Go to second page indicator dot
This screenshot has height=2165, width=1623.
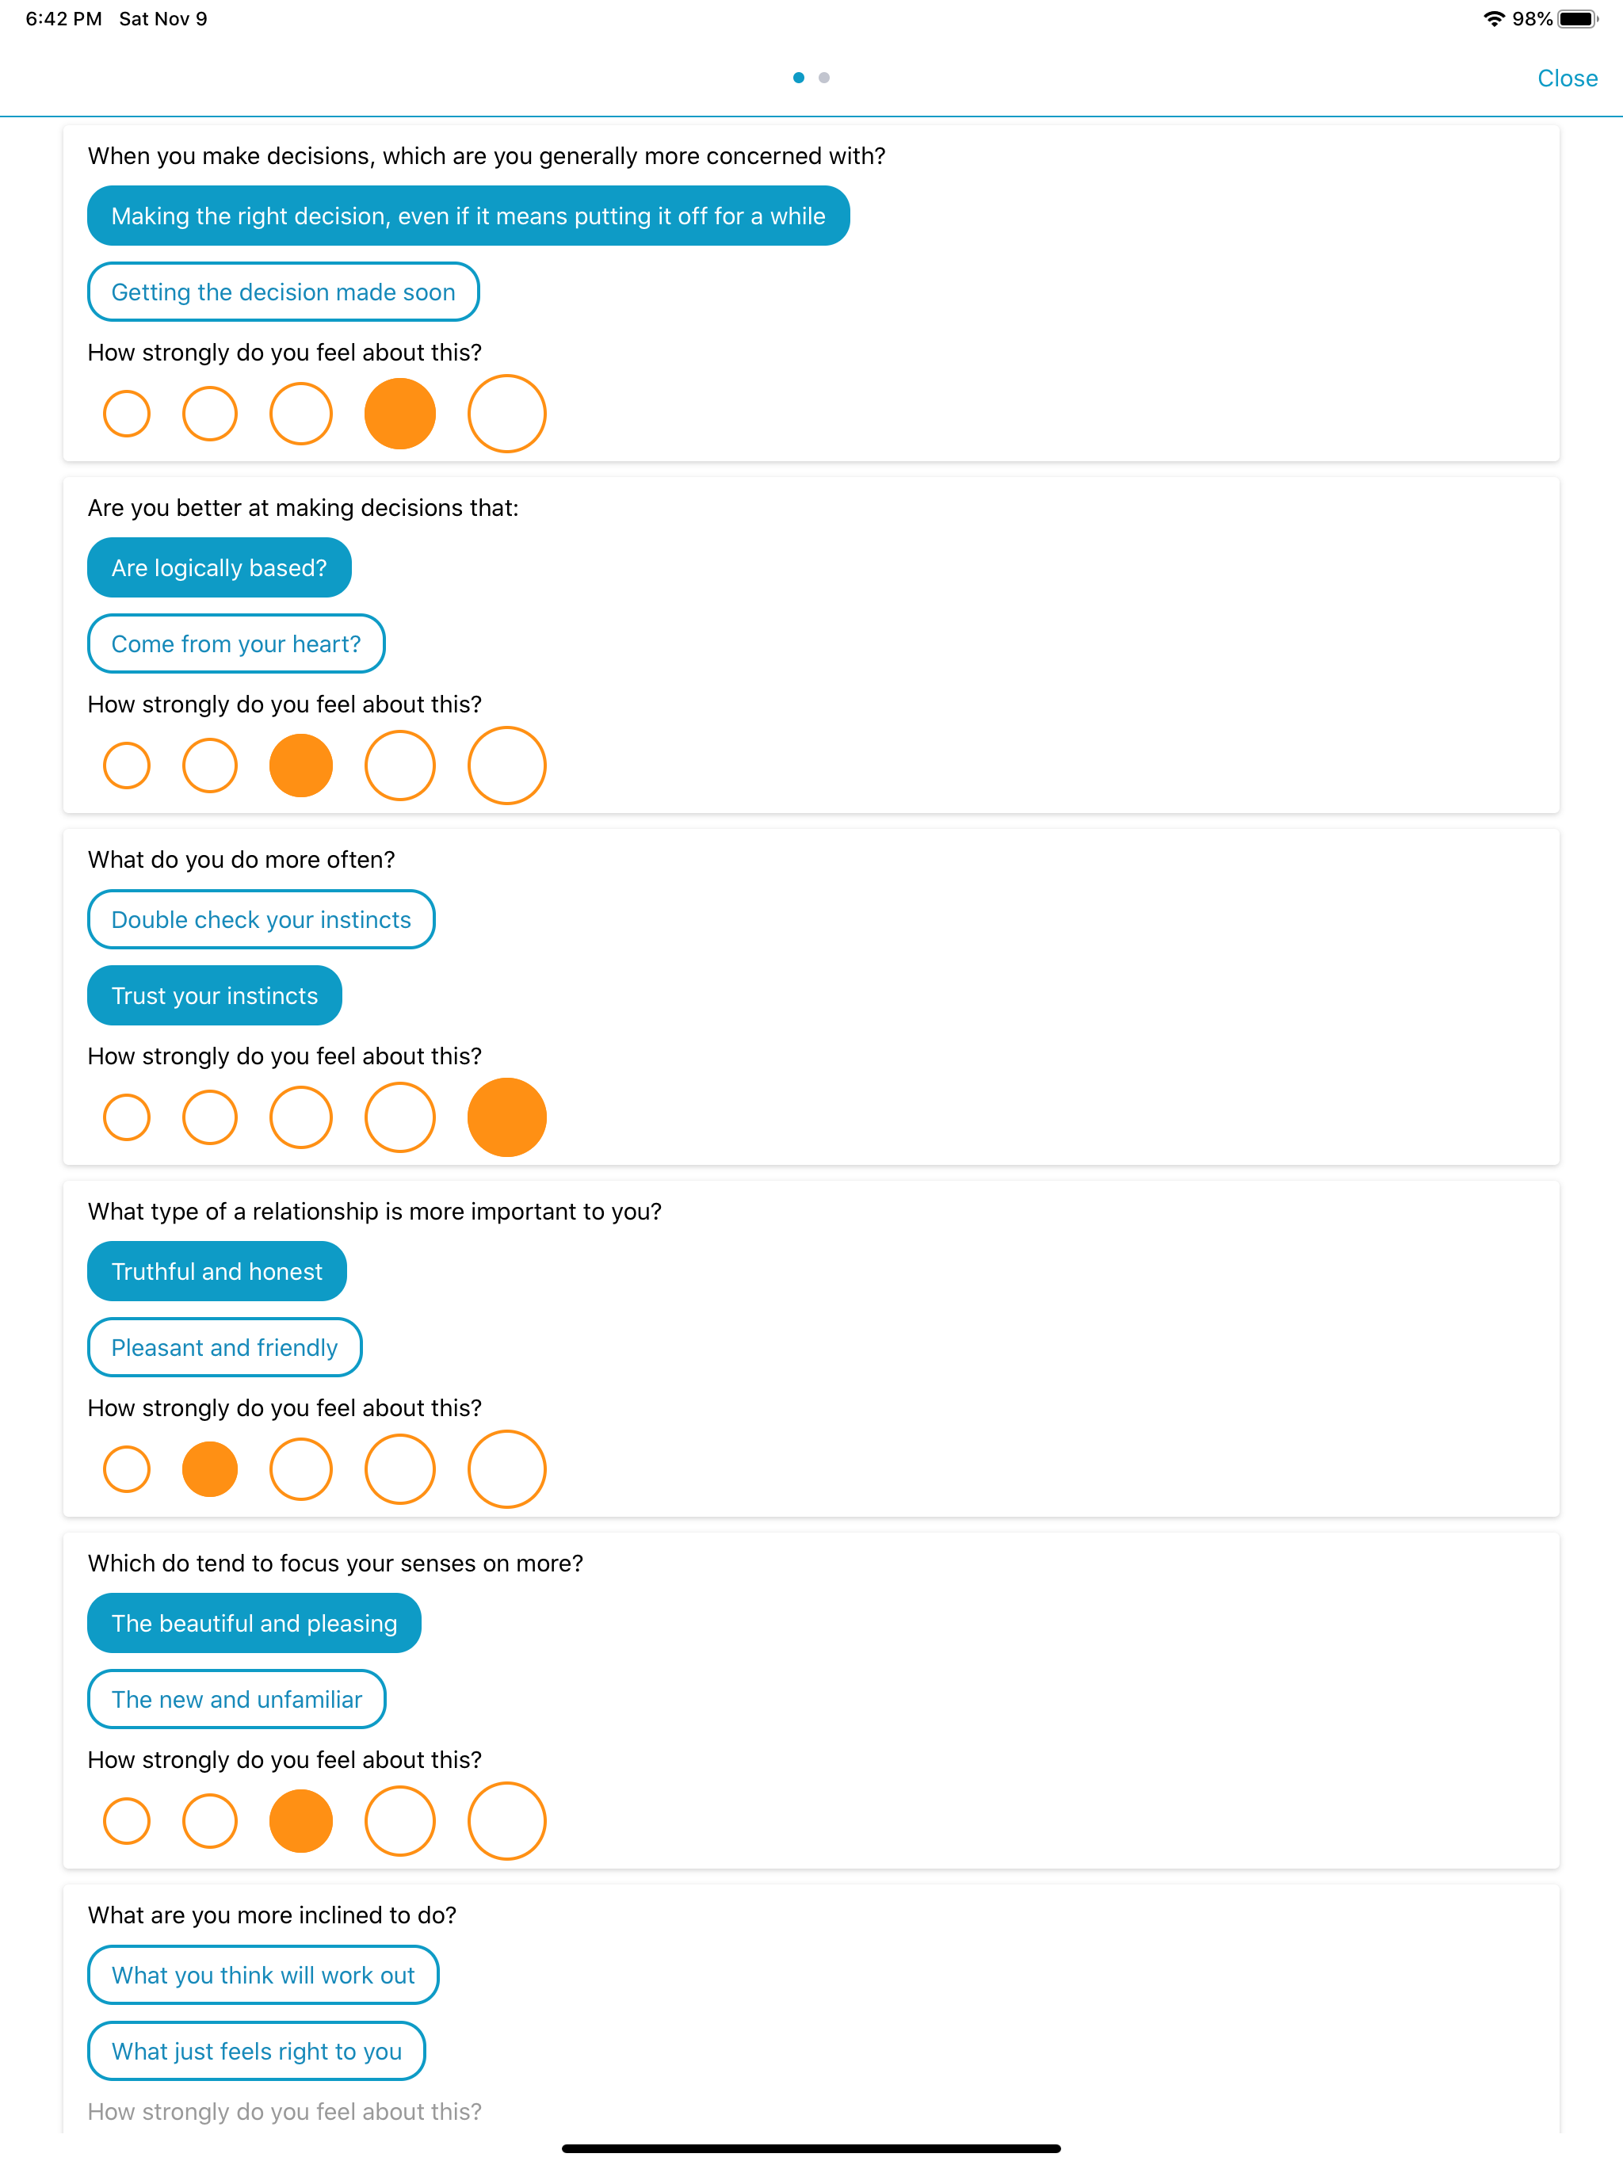(824, 78)
